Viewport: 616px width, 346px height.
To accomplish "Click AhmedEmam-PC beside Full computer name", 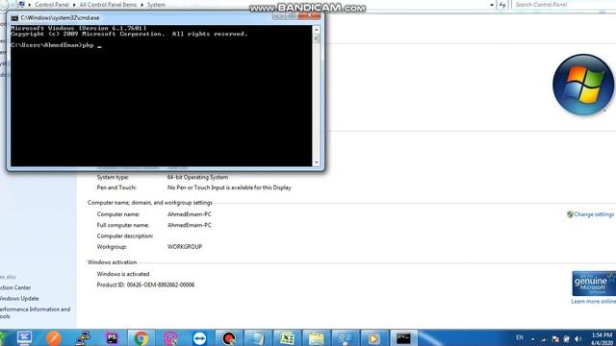I will (x=190, y=225).
